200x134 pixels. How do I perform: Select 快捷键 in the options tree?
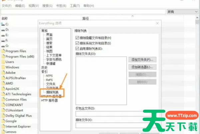pos(51,63)
